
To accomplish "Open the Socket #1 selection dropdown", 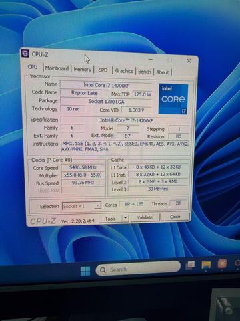I will (x=81, y=206).
